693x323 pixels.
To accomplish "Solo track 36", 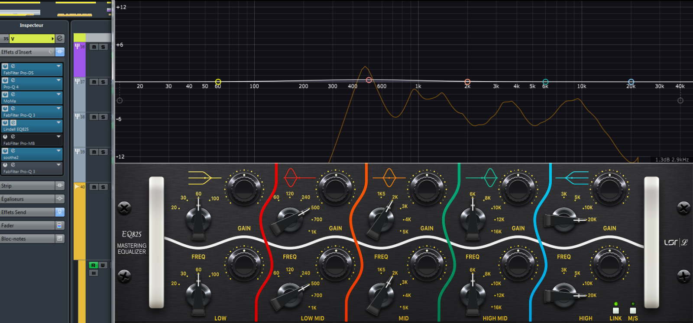I will coord(103,47).
